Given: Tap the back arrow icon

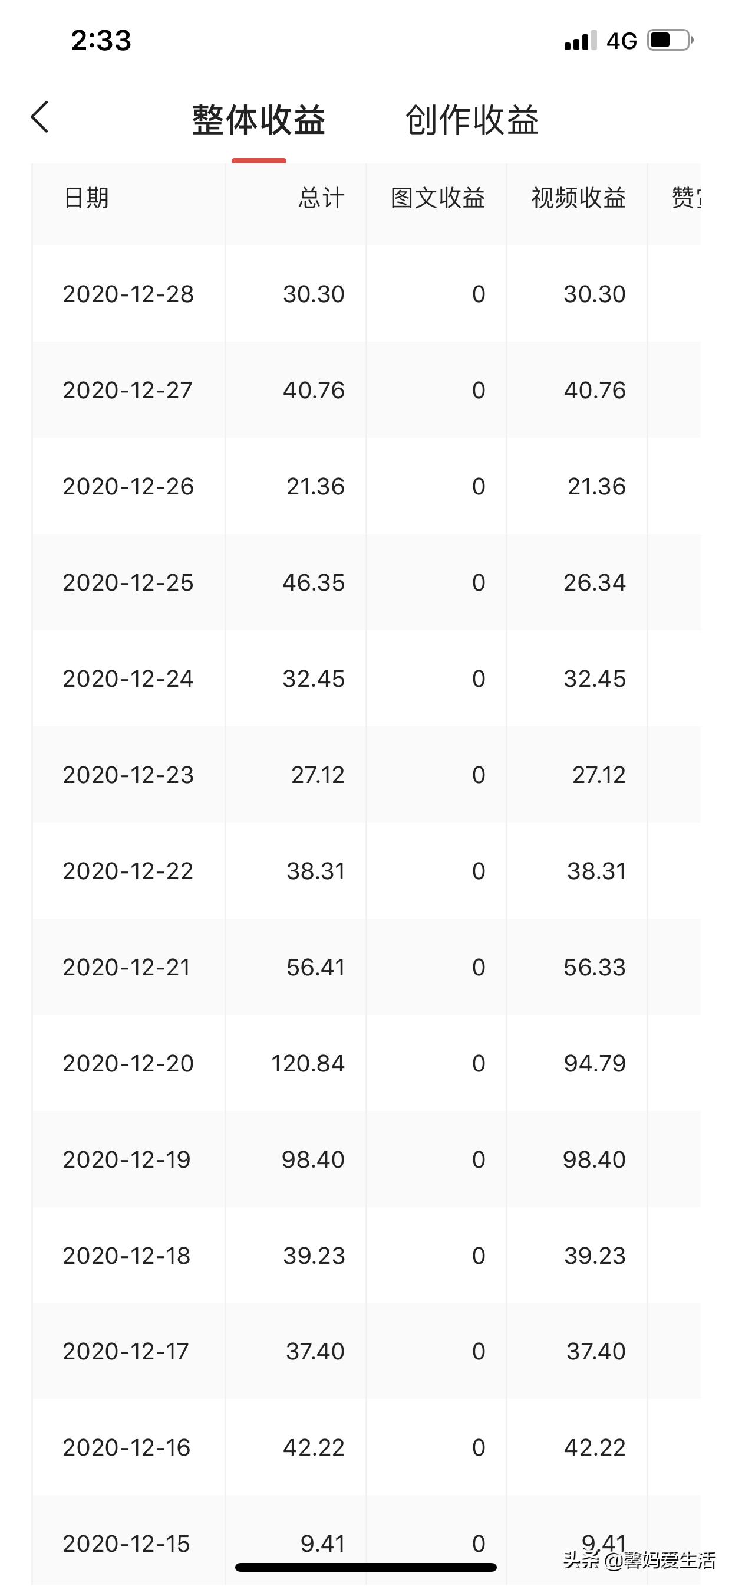Looking at the screenshot, I should pyautogui.click(x=40, y=117).
